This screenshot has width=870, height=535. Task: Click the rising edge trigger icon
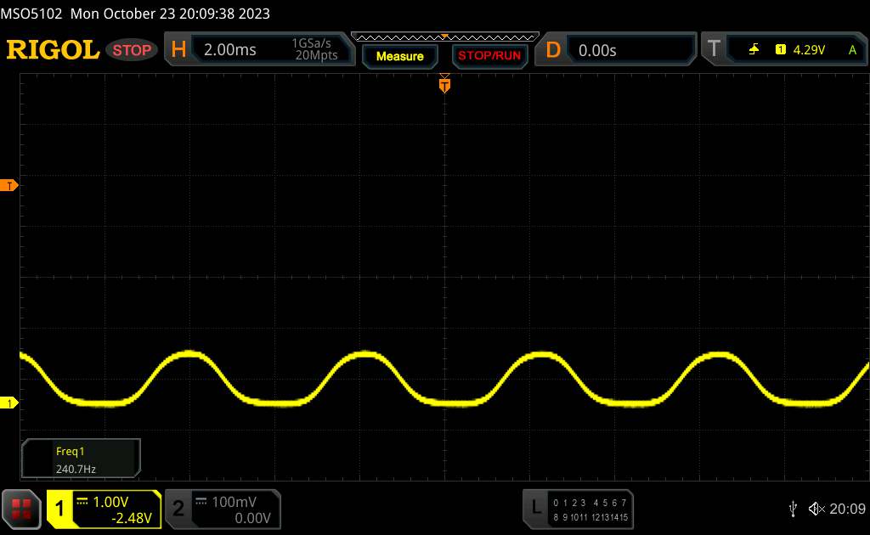[x=754, y=50]
